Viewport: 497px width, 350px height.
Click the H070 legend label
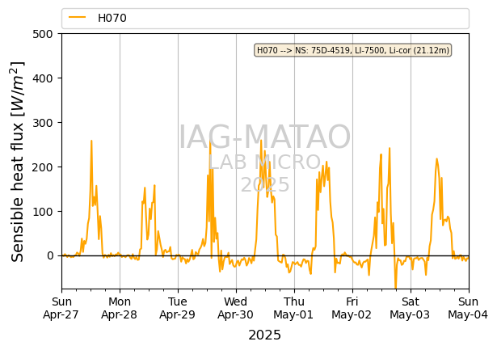pyautogui.click(x=112, y=18)
